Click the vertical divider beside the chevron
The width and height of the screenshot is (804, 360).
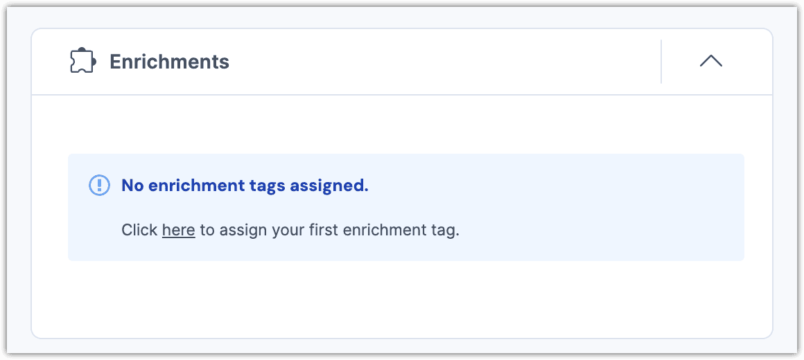pos(661,62)
